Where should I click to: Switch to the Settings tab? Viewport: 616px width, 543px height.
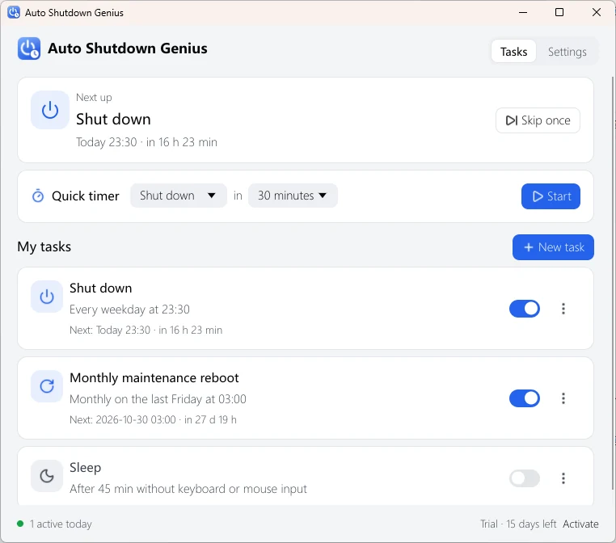point(567,52)
